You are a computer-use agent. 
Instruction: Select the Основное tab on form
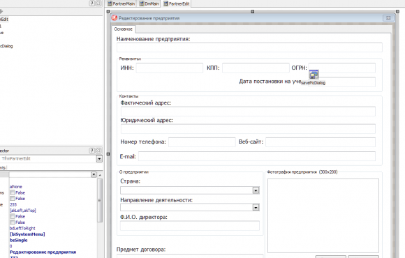124,29
